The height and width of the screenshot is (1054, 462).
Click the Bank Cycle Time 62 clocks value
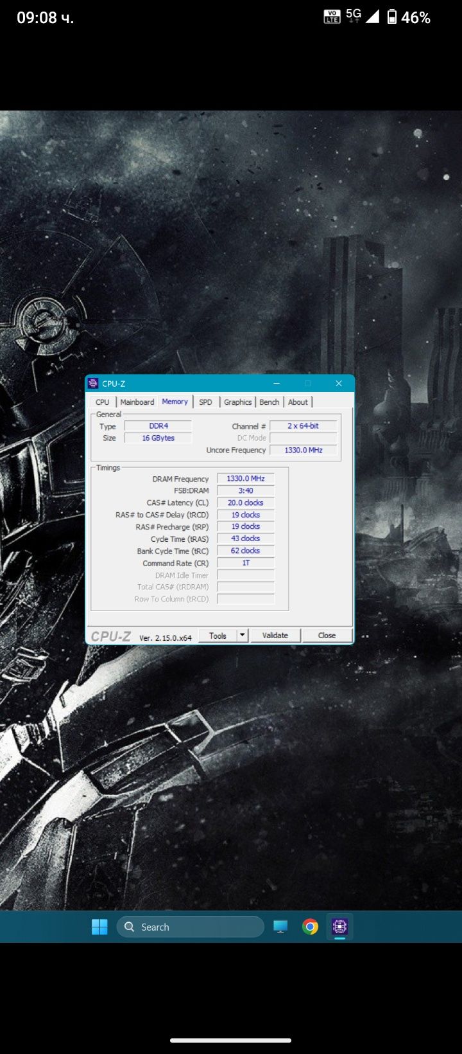pos(246,551)
